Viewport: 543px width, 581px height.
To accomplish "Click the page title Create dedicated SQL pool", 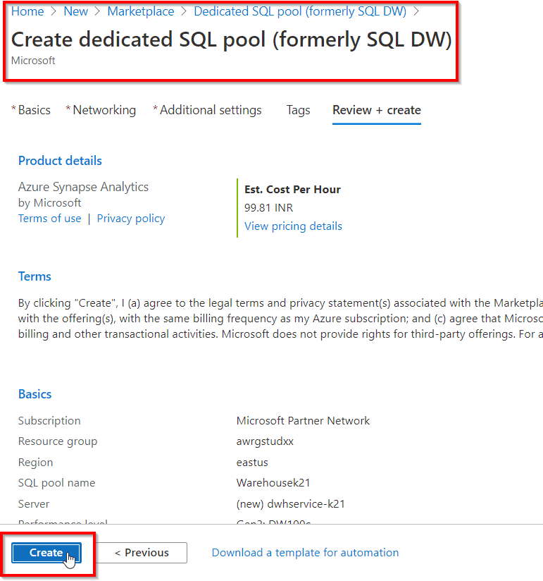I will click(231, 39).
